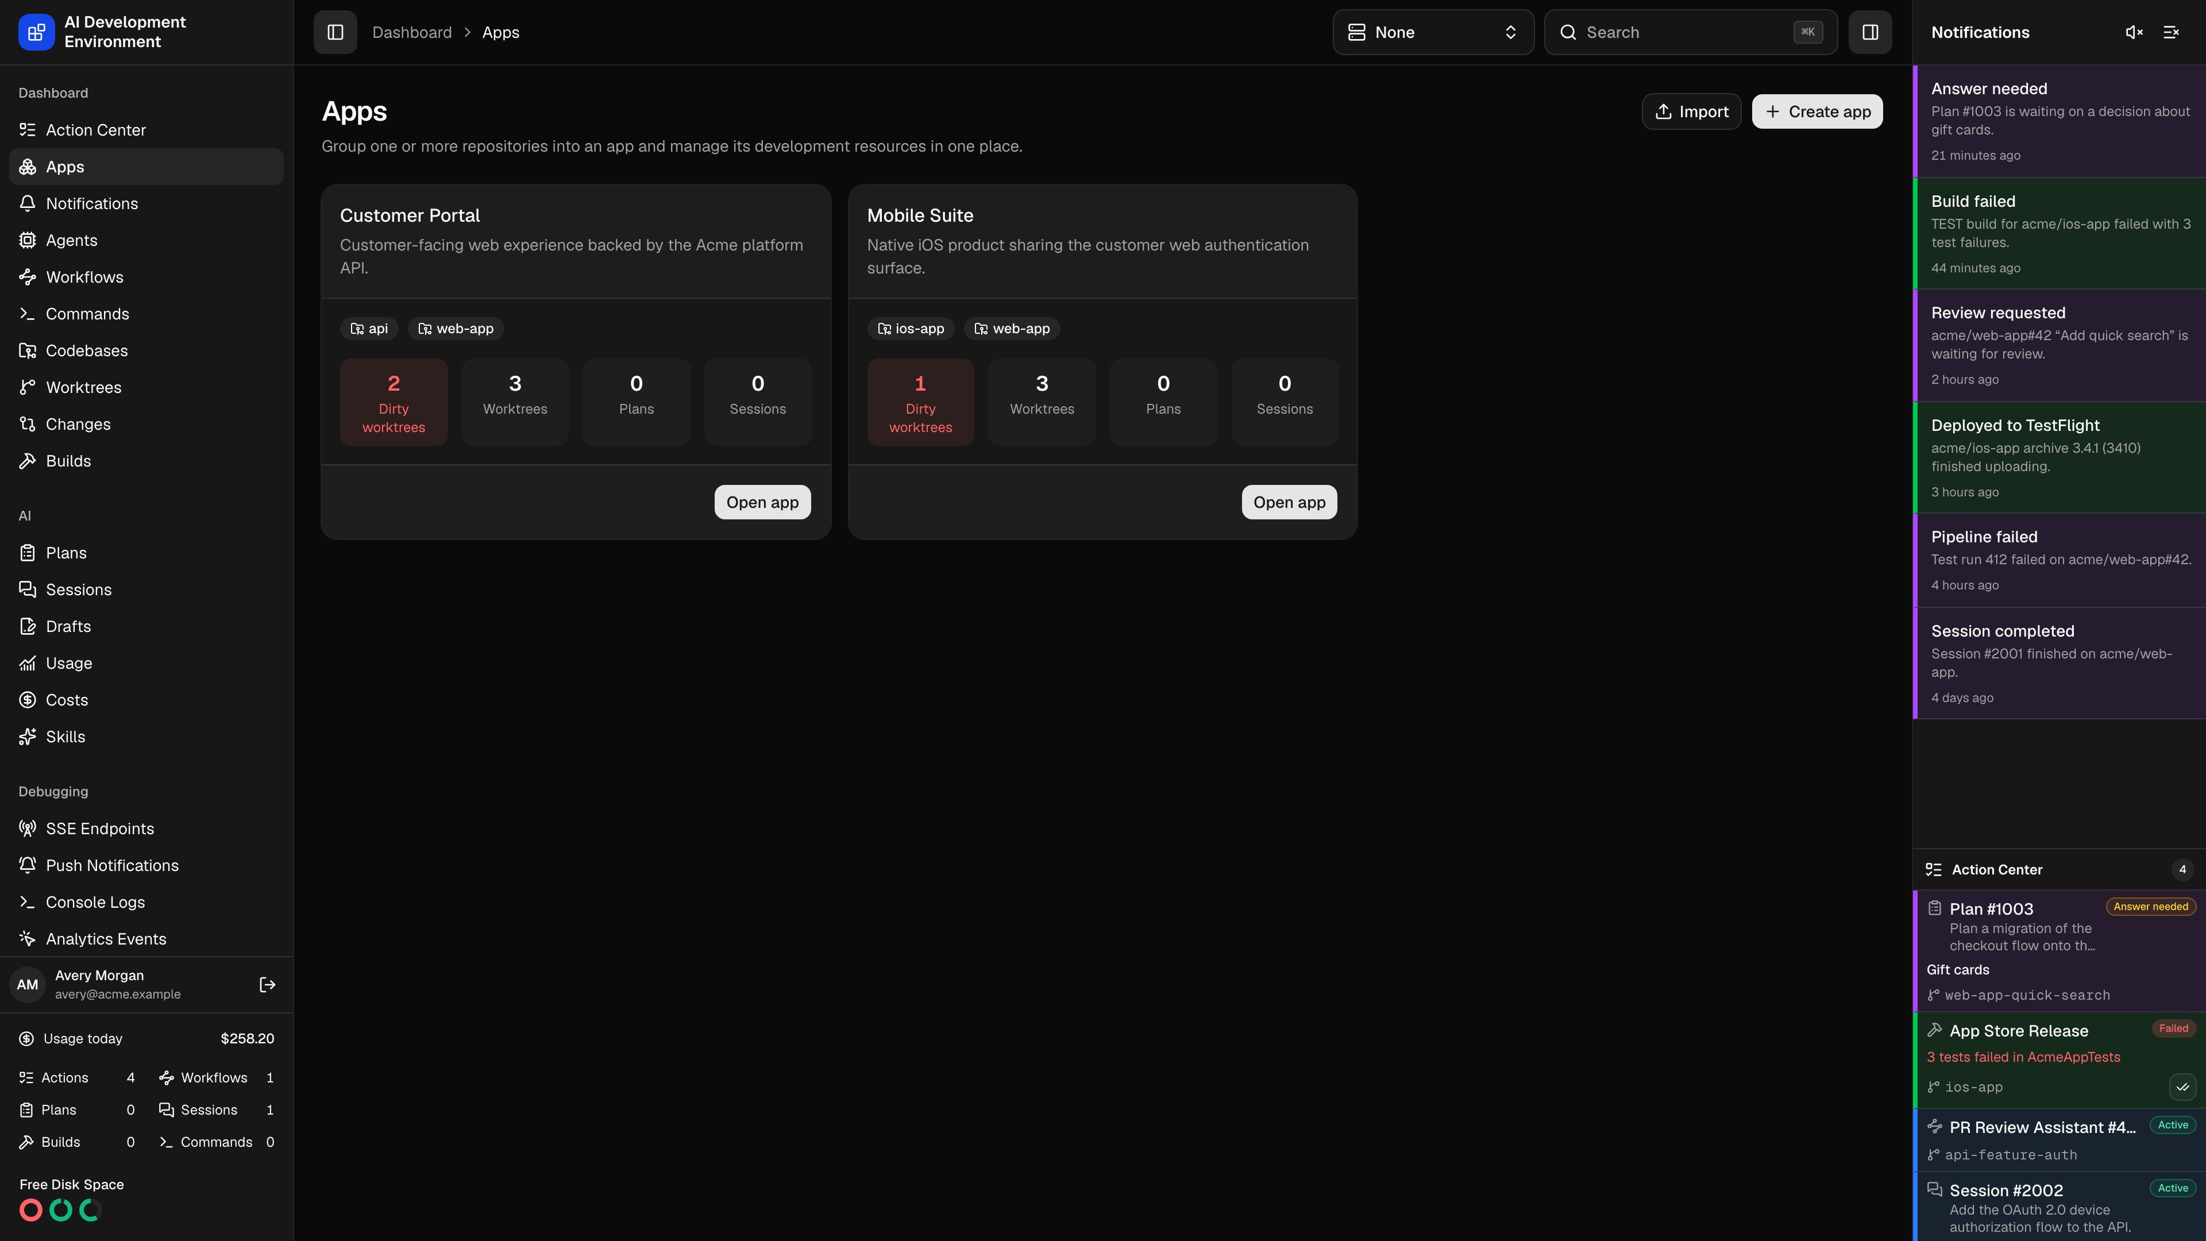Image resolution: width=2206 pixels, height=1241 pixels.
Task: Open Console Logs in the sidebar
Action: pyautogui.click(x=146, y=903)
